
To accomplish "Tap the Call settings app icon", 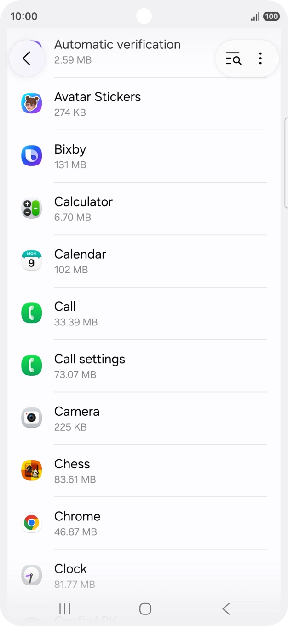I will pyautogui.click(x=31, y=365).
